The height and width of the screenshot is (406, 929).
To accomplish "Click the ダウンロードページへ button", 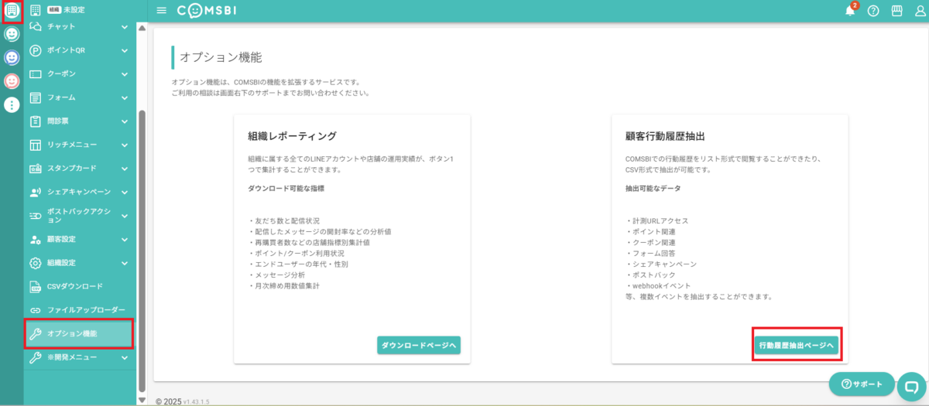I will tap(419, 346).
